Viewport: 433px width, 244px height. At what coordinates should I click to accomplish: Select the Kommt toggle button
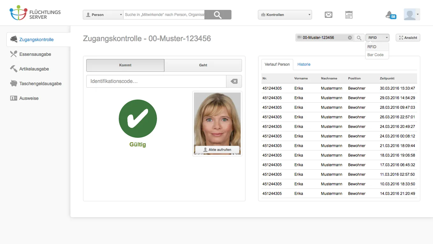(125, 65)
